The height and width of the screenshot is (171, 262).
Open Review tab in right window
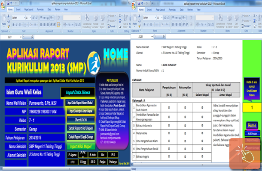click(190, 10)
